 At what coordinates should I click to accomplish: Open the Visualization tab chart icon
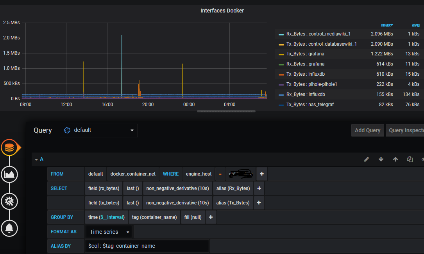point(9,174)
